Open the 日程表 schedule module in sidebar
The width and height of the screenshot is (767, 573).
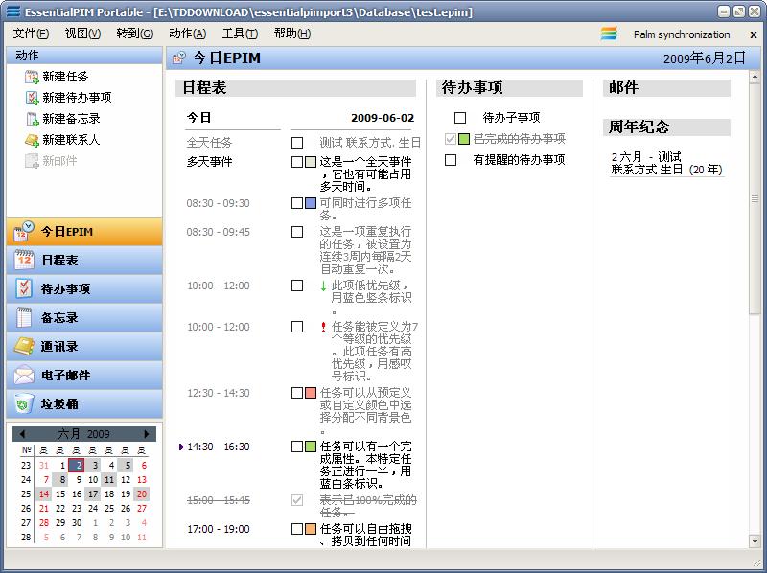(84, 261)
